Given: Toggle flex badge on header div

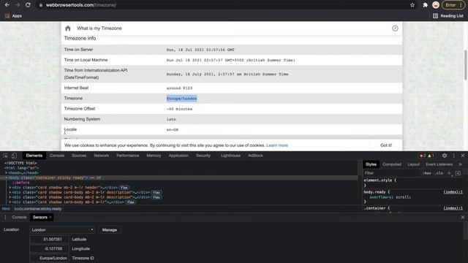Looking at the screenshot, I should click(x=124, y=188).
